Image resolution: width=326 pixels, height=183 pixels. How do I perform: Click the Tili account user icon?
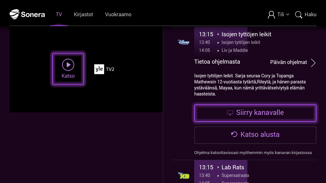(271, 15)
